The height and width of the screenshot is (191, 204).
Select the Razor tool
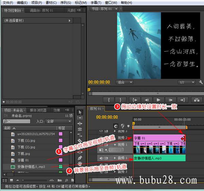[x=80, y=141]
